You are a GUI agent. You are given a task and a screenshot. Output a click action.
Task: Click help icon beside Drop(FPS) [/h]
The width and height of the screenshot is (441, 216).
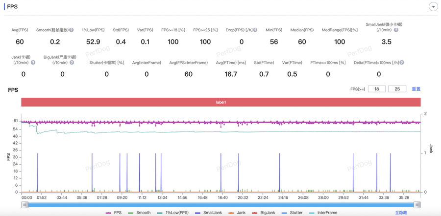click(255, 30)
